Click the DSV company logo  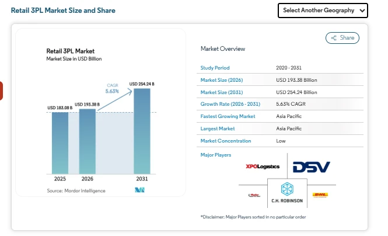pyautogui.click(x=312, y=167)
